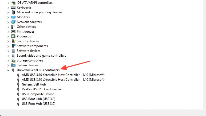Select the Software components label

pos(32,46)
